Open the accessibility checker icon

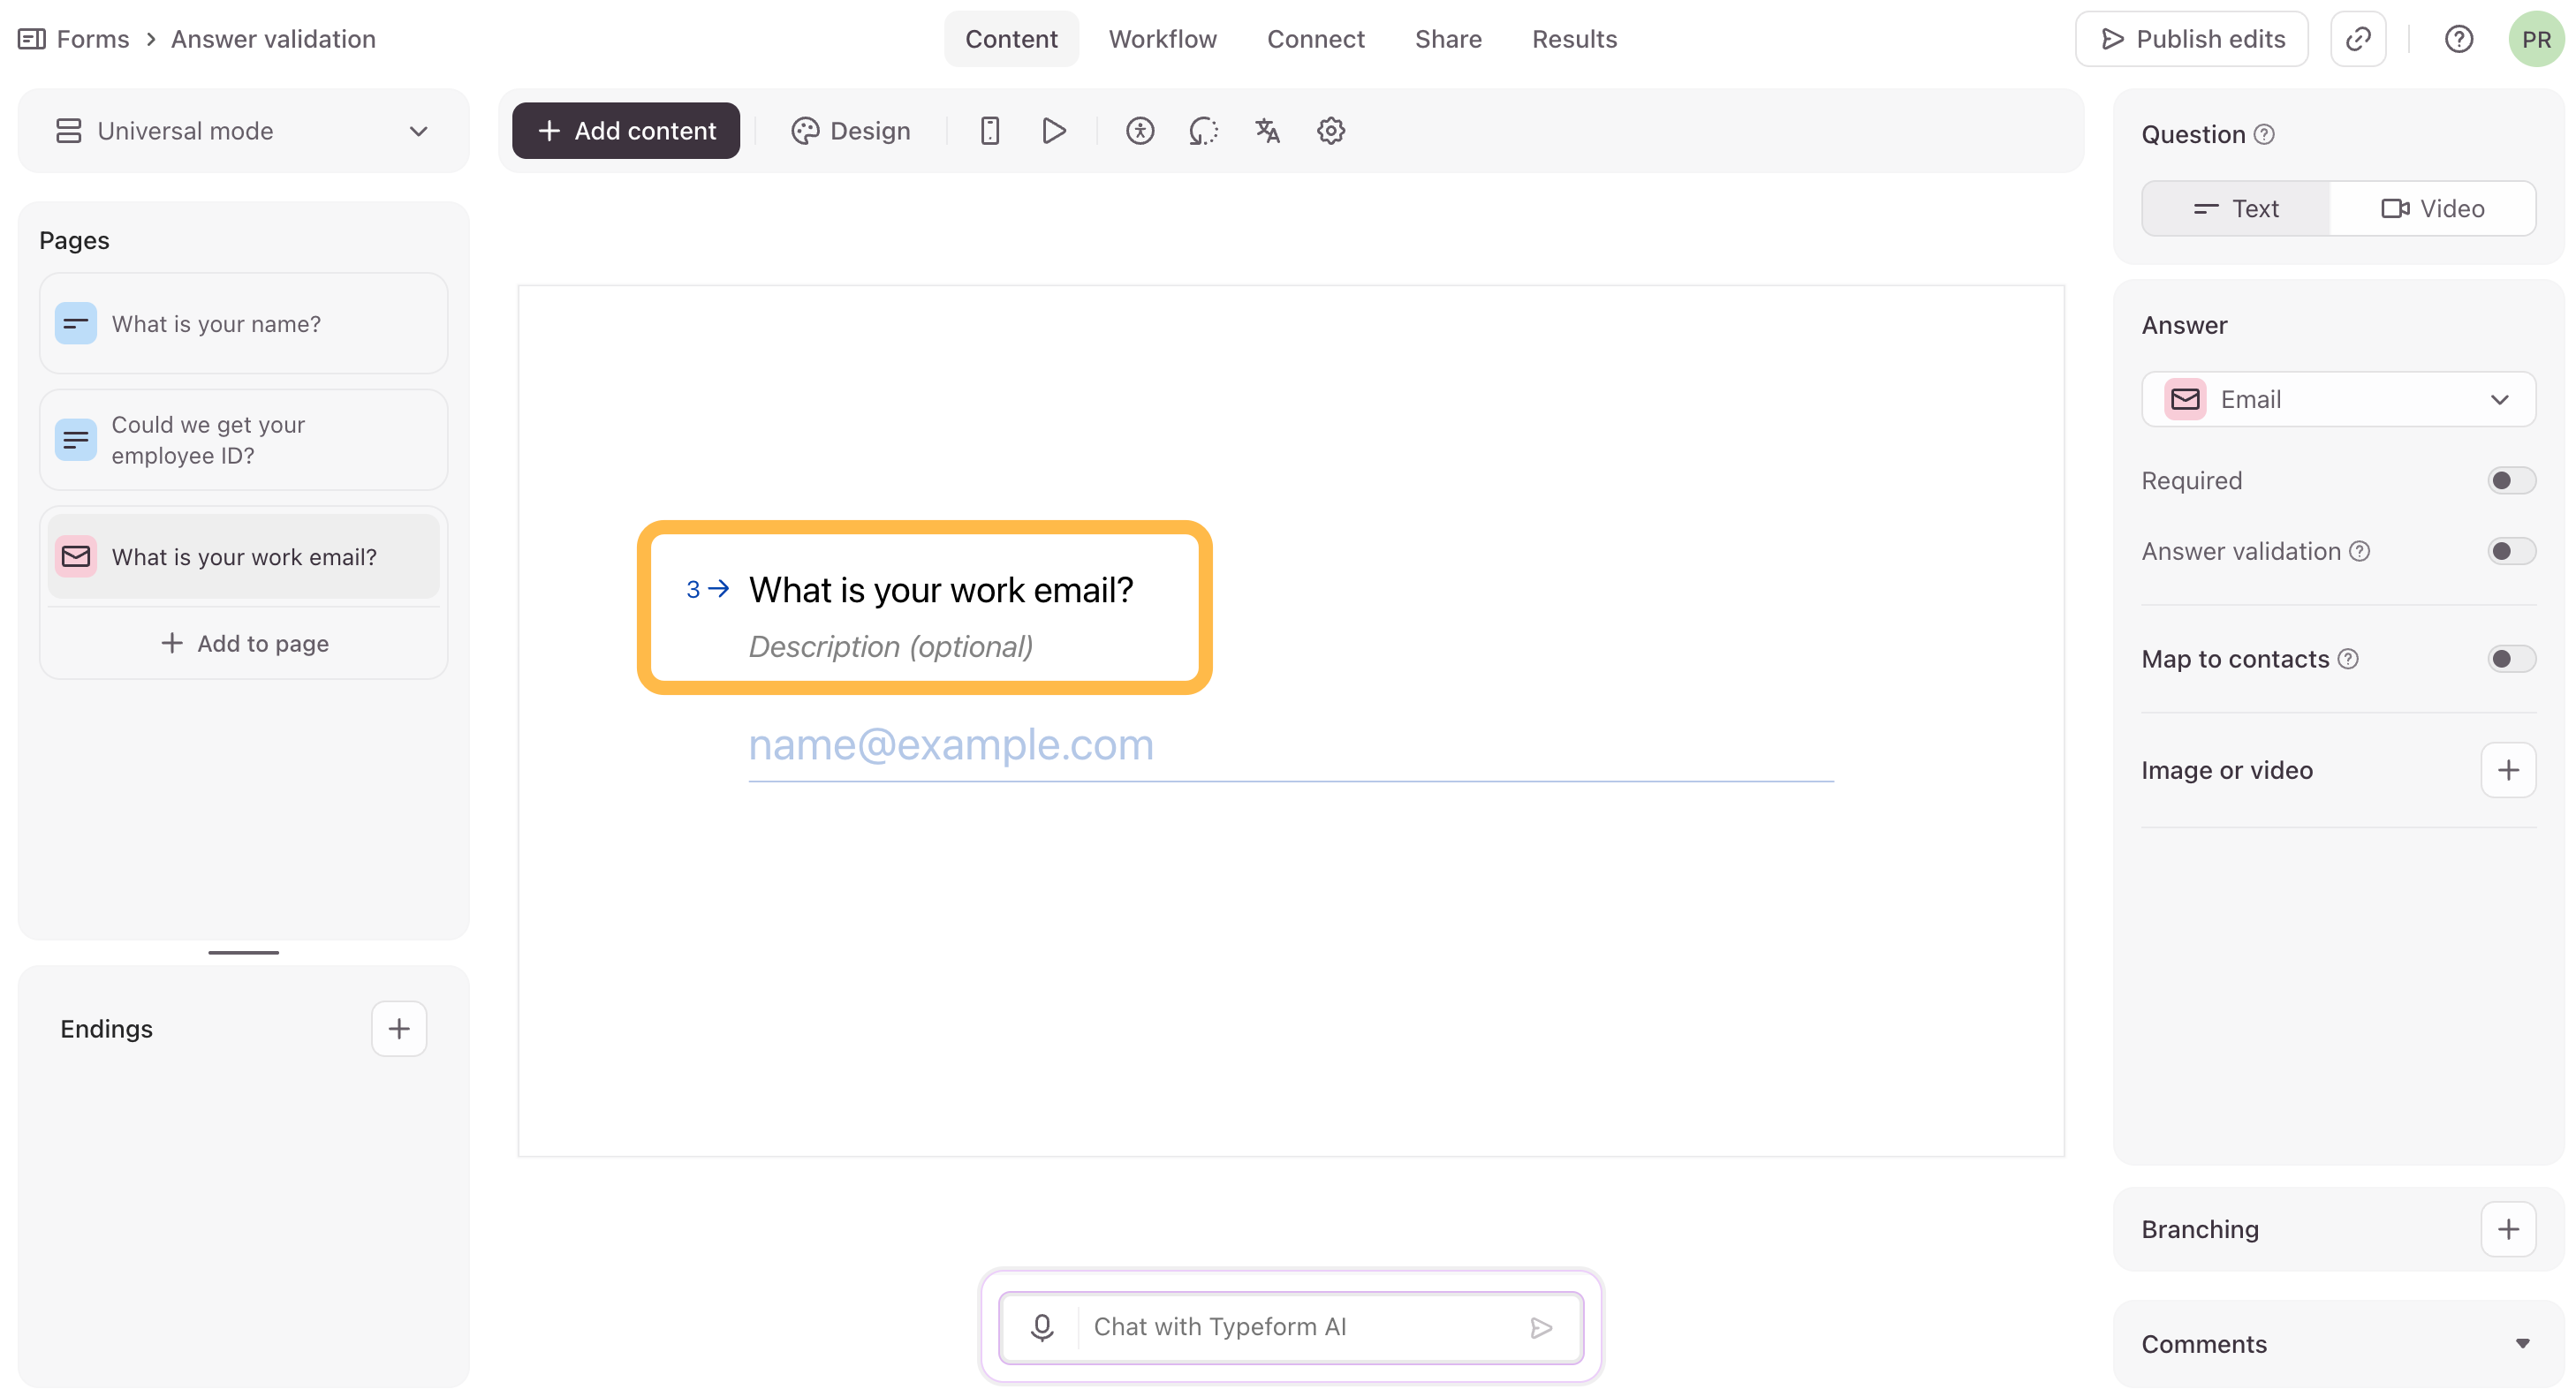point(1139,131)
